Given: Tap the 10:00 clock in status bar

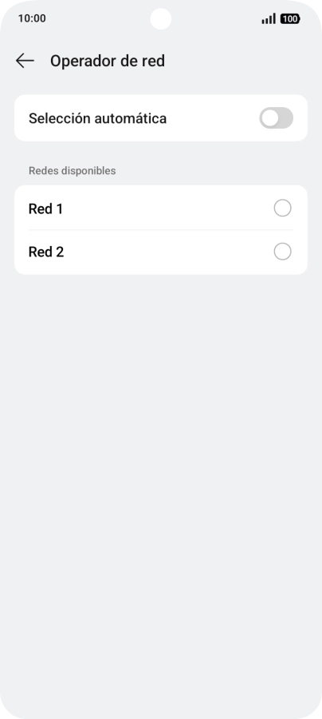Looking at the screenshot, I should 32,19.
